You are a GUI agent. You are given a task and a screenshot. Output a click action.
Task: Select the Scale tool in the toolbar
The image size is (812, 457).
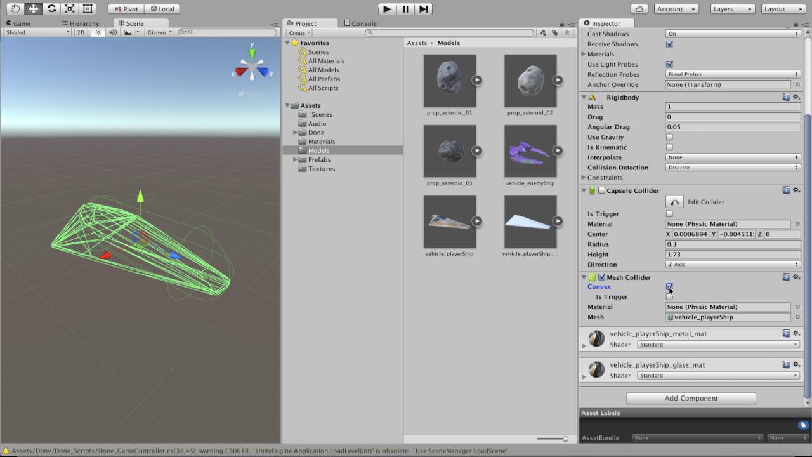(x=69, y=9)
